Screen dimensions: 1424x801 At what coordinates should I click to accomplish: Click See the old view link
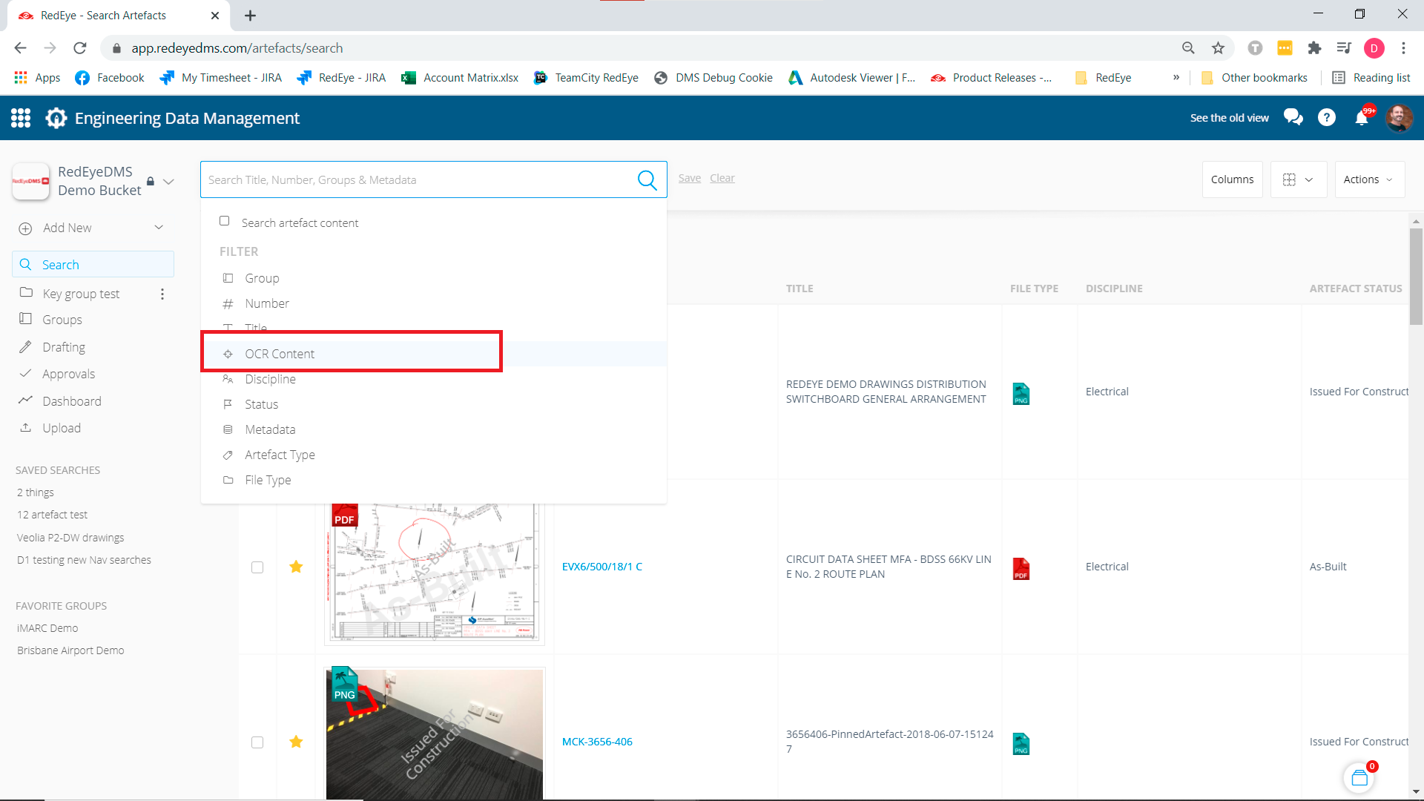point(1229,118)
